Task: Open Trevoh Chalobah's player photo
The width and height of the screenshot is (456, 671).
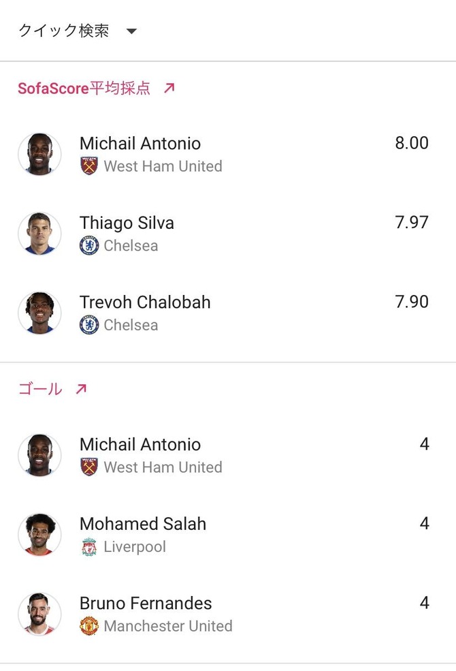Action: (39, 313)
